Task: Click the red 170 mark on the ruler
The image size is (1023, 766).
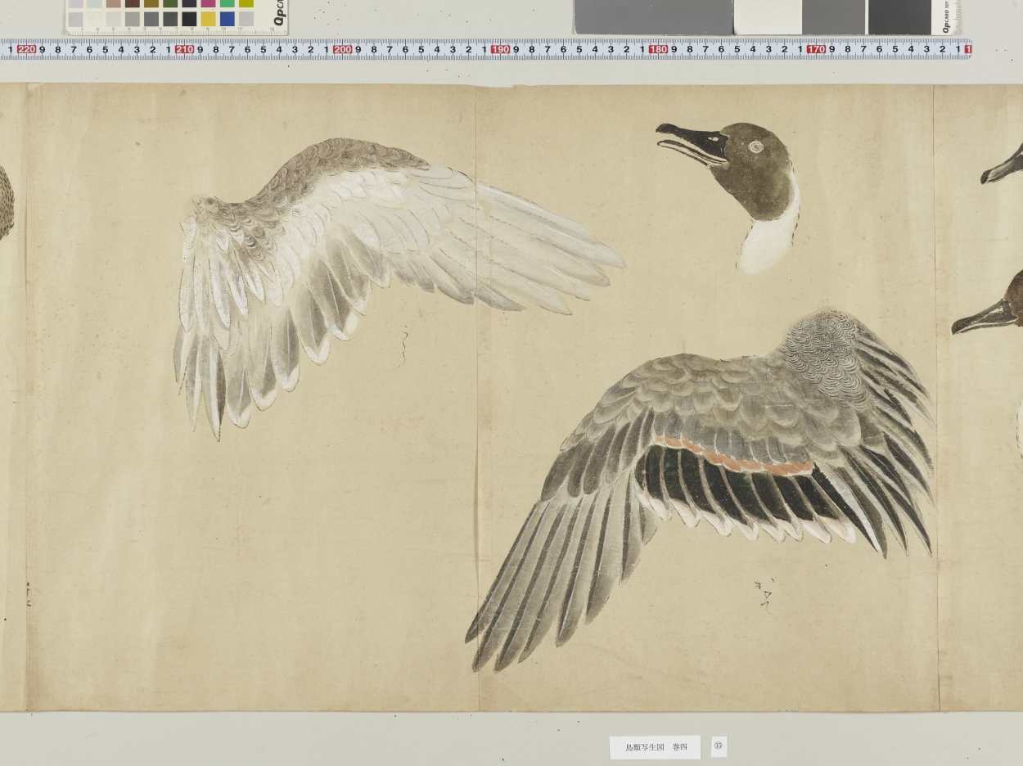Action: coord(816,49)
